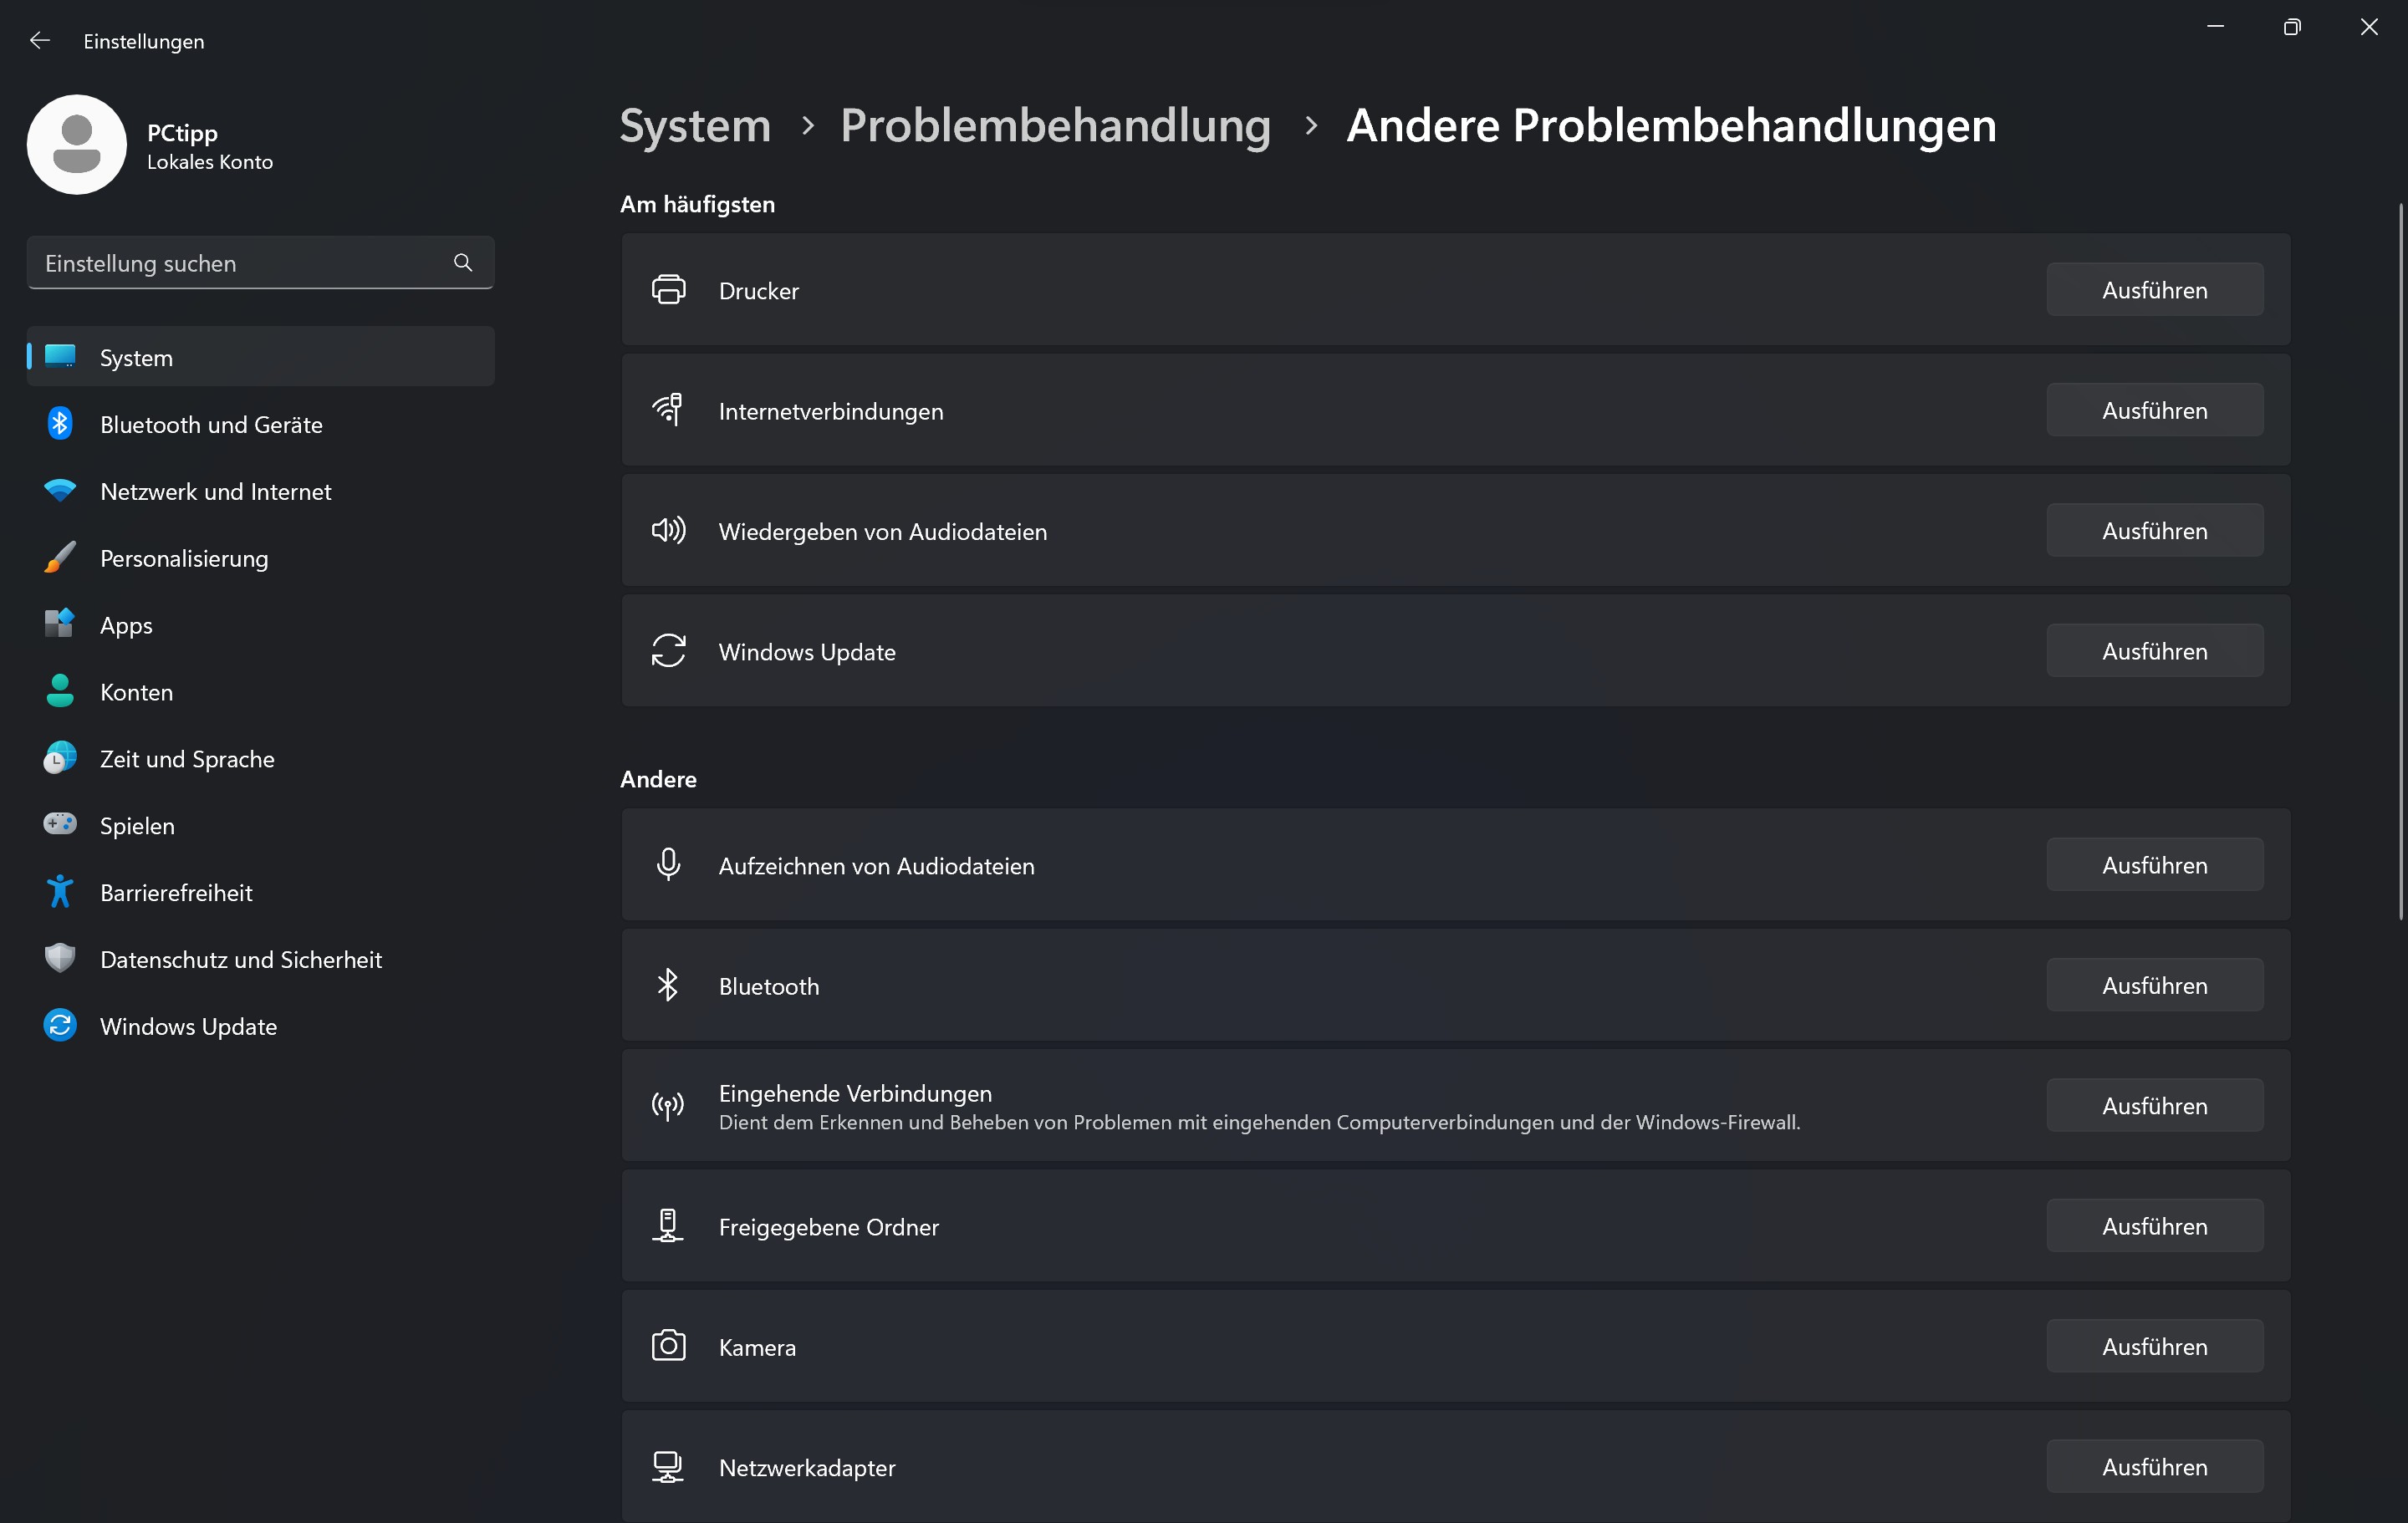The width and height of the screenshot is (2408, 1523).
Task: Click the Windows Update icon in sidebar
Action: tap(60, 1025)
